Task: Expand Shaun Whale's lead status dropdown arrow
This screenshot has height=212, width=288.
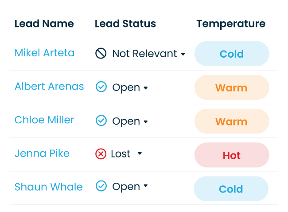Action: (x=146, y=186)
